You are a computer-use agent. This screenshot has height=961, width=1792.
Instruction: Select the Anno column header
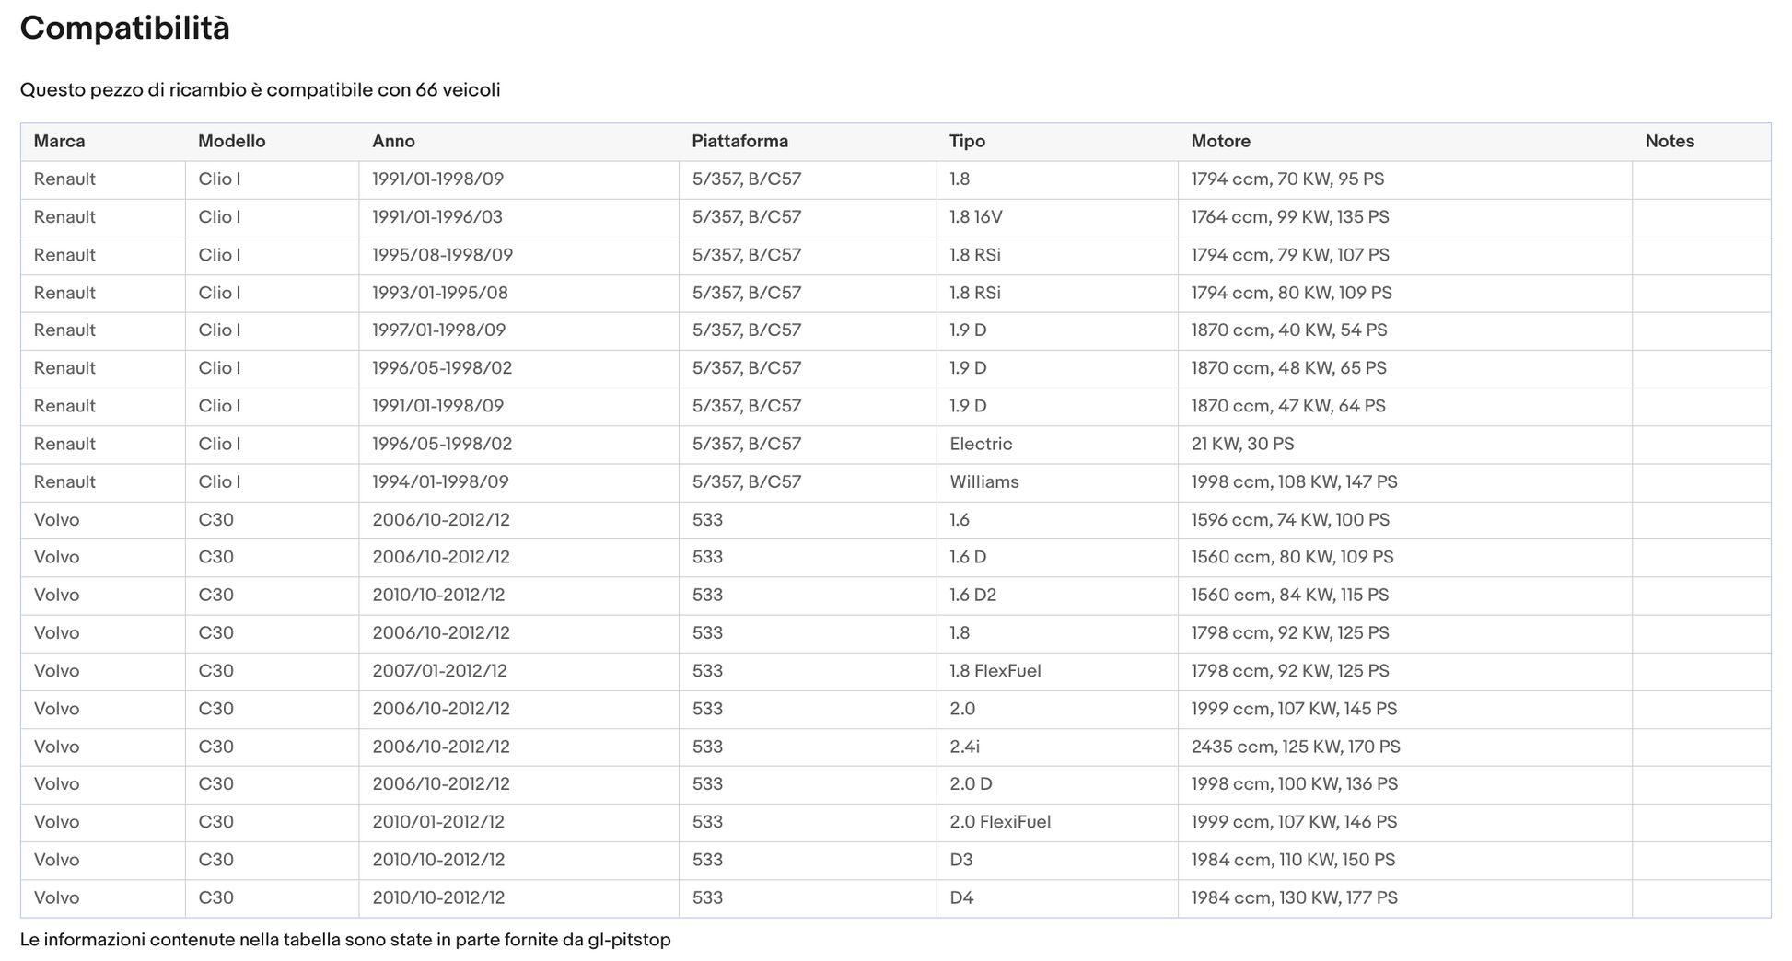click(x=519, y=142)
